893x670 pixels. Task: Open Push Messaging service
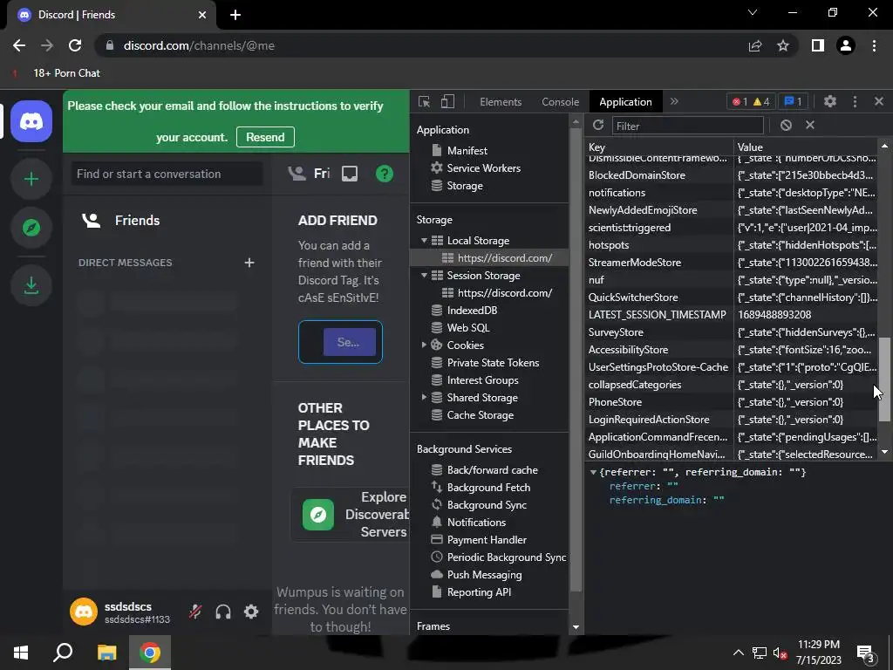point(484,575)
